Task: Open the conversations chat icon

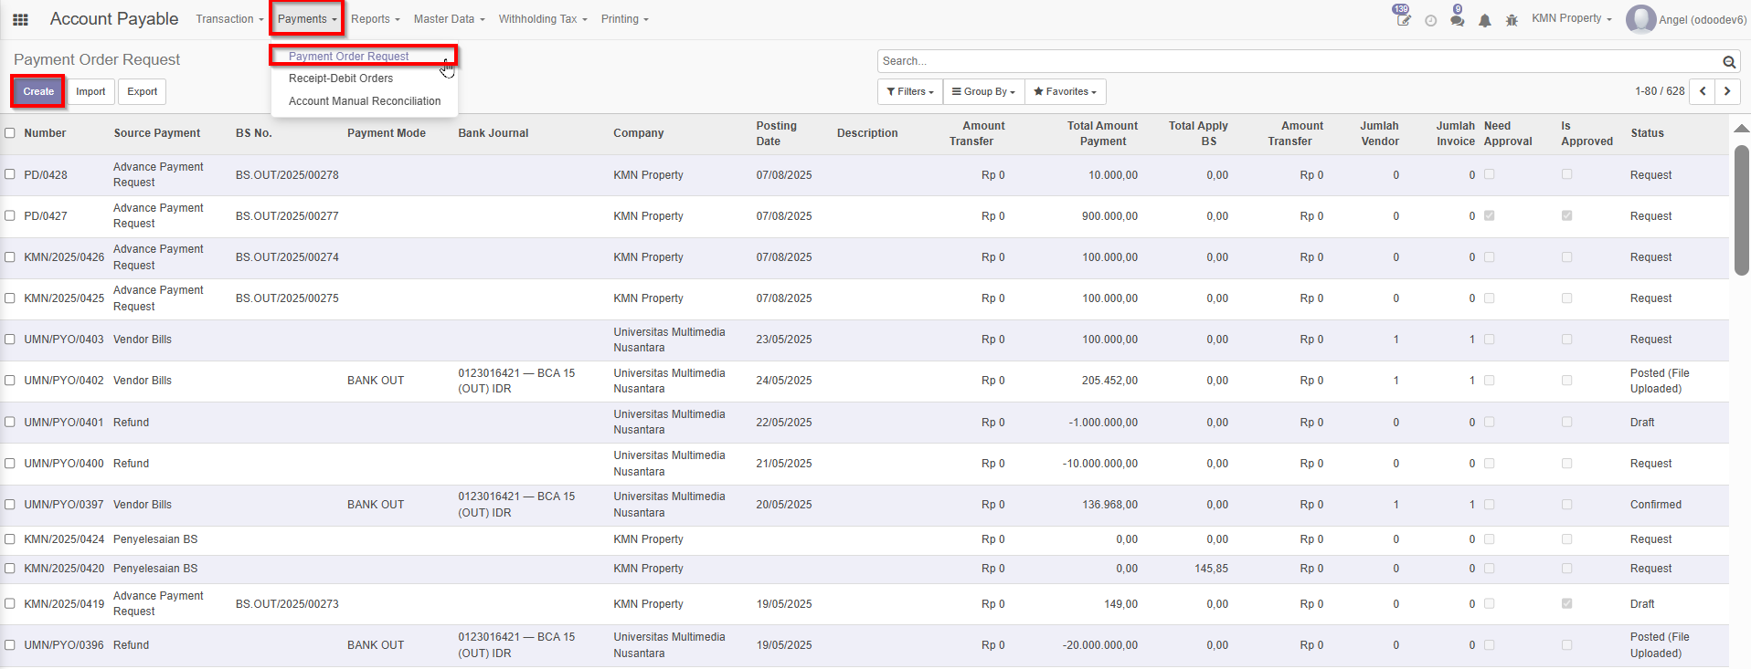Action: click(x=1457, y=19)
